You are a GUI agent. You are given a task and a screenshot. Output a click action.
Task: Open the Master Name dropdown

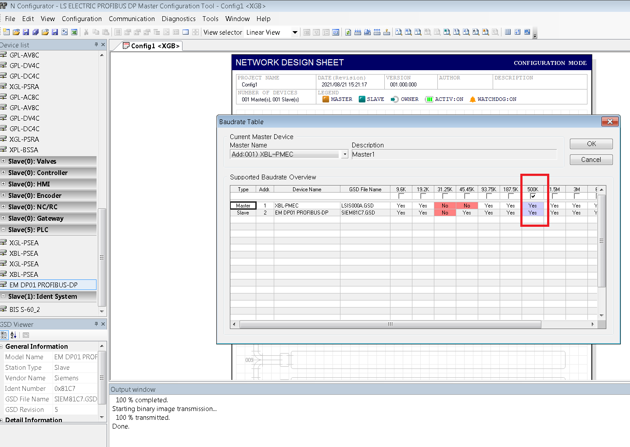(x=345, y=154)
